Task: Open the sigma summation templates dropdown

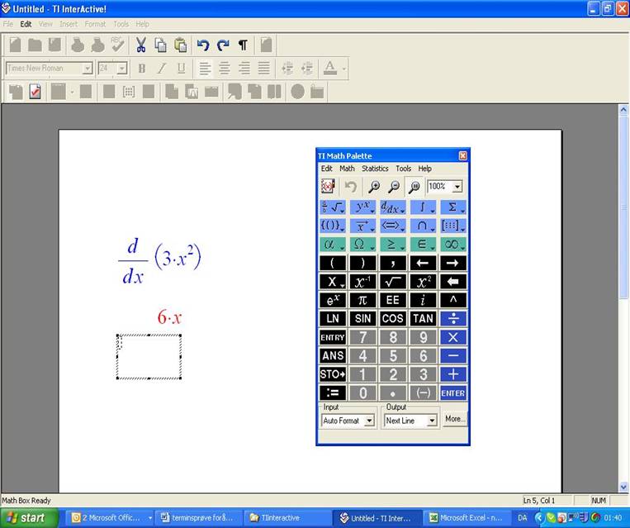Action: [x=453, y=207]
